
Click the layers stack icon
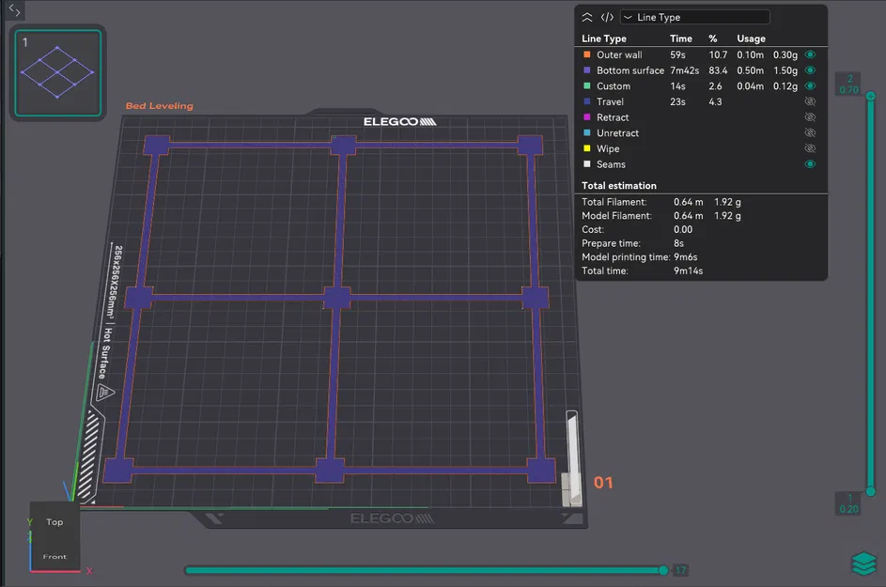click(x=863, y=564)
